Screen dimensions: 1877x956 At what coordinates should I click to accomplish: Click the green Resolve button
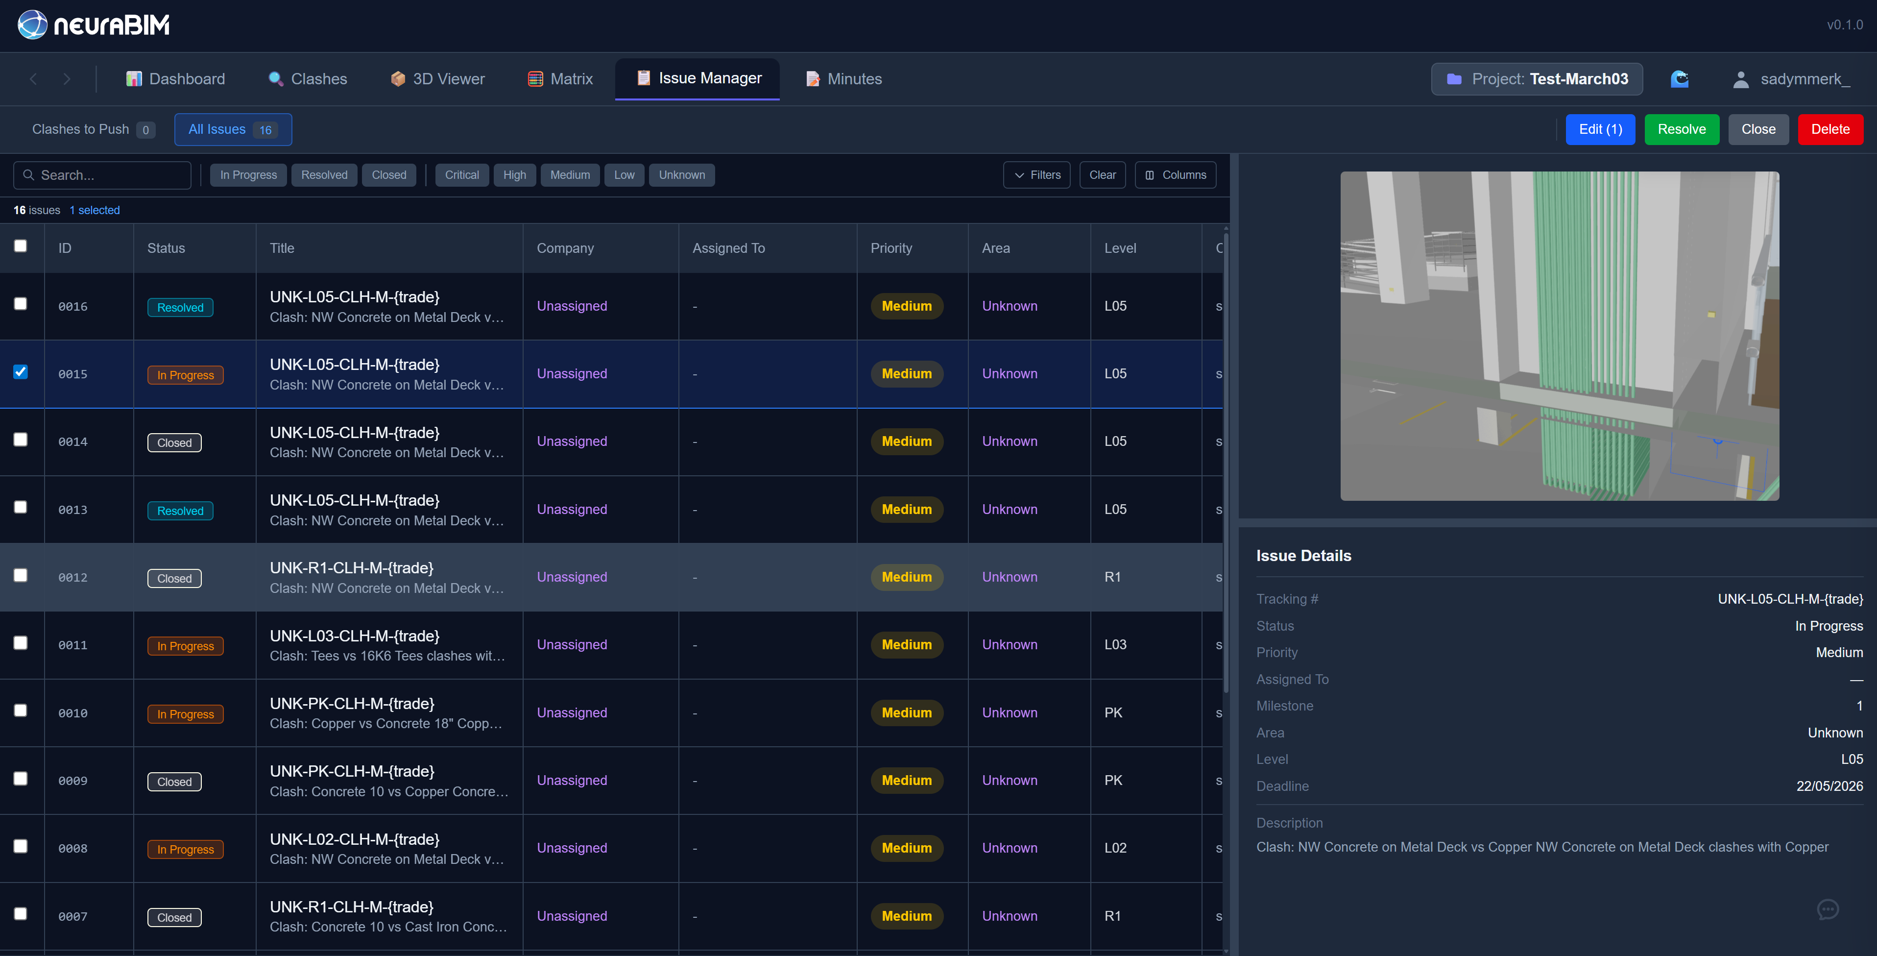1682,129
